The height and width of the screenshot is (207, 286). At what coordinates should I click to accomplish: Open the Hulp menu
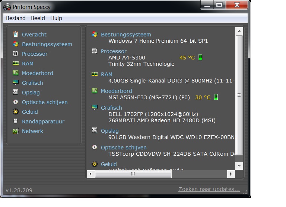pos(56,18)
